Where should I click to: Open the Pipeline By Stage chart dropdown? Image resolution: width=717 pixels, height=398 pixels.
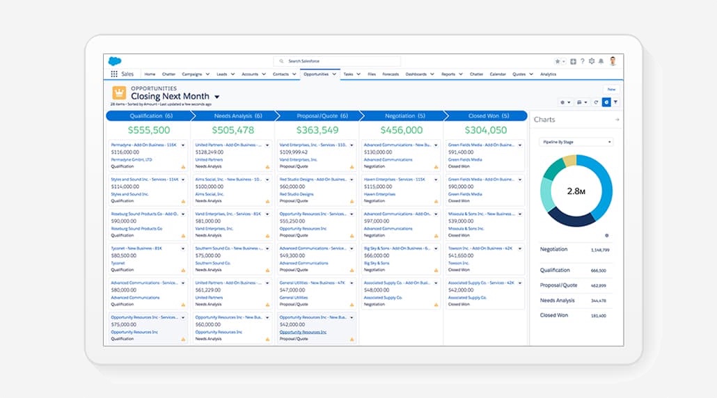coord(576,142)
